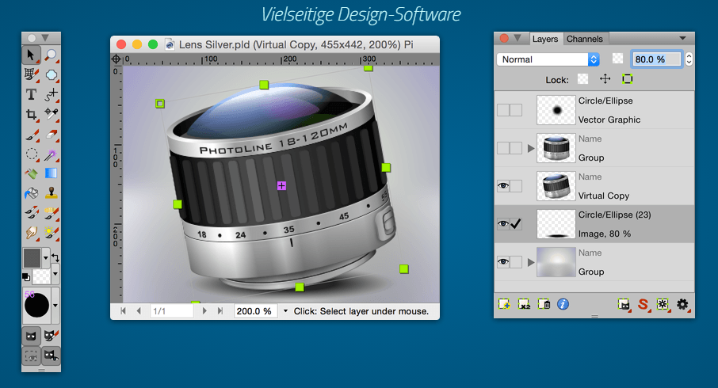Show the lens Group layer
718x388 pixels.
pos(503,148)
